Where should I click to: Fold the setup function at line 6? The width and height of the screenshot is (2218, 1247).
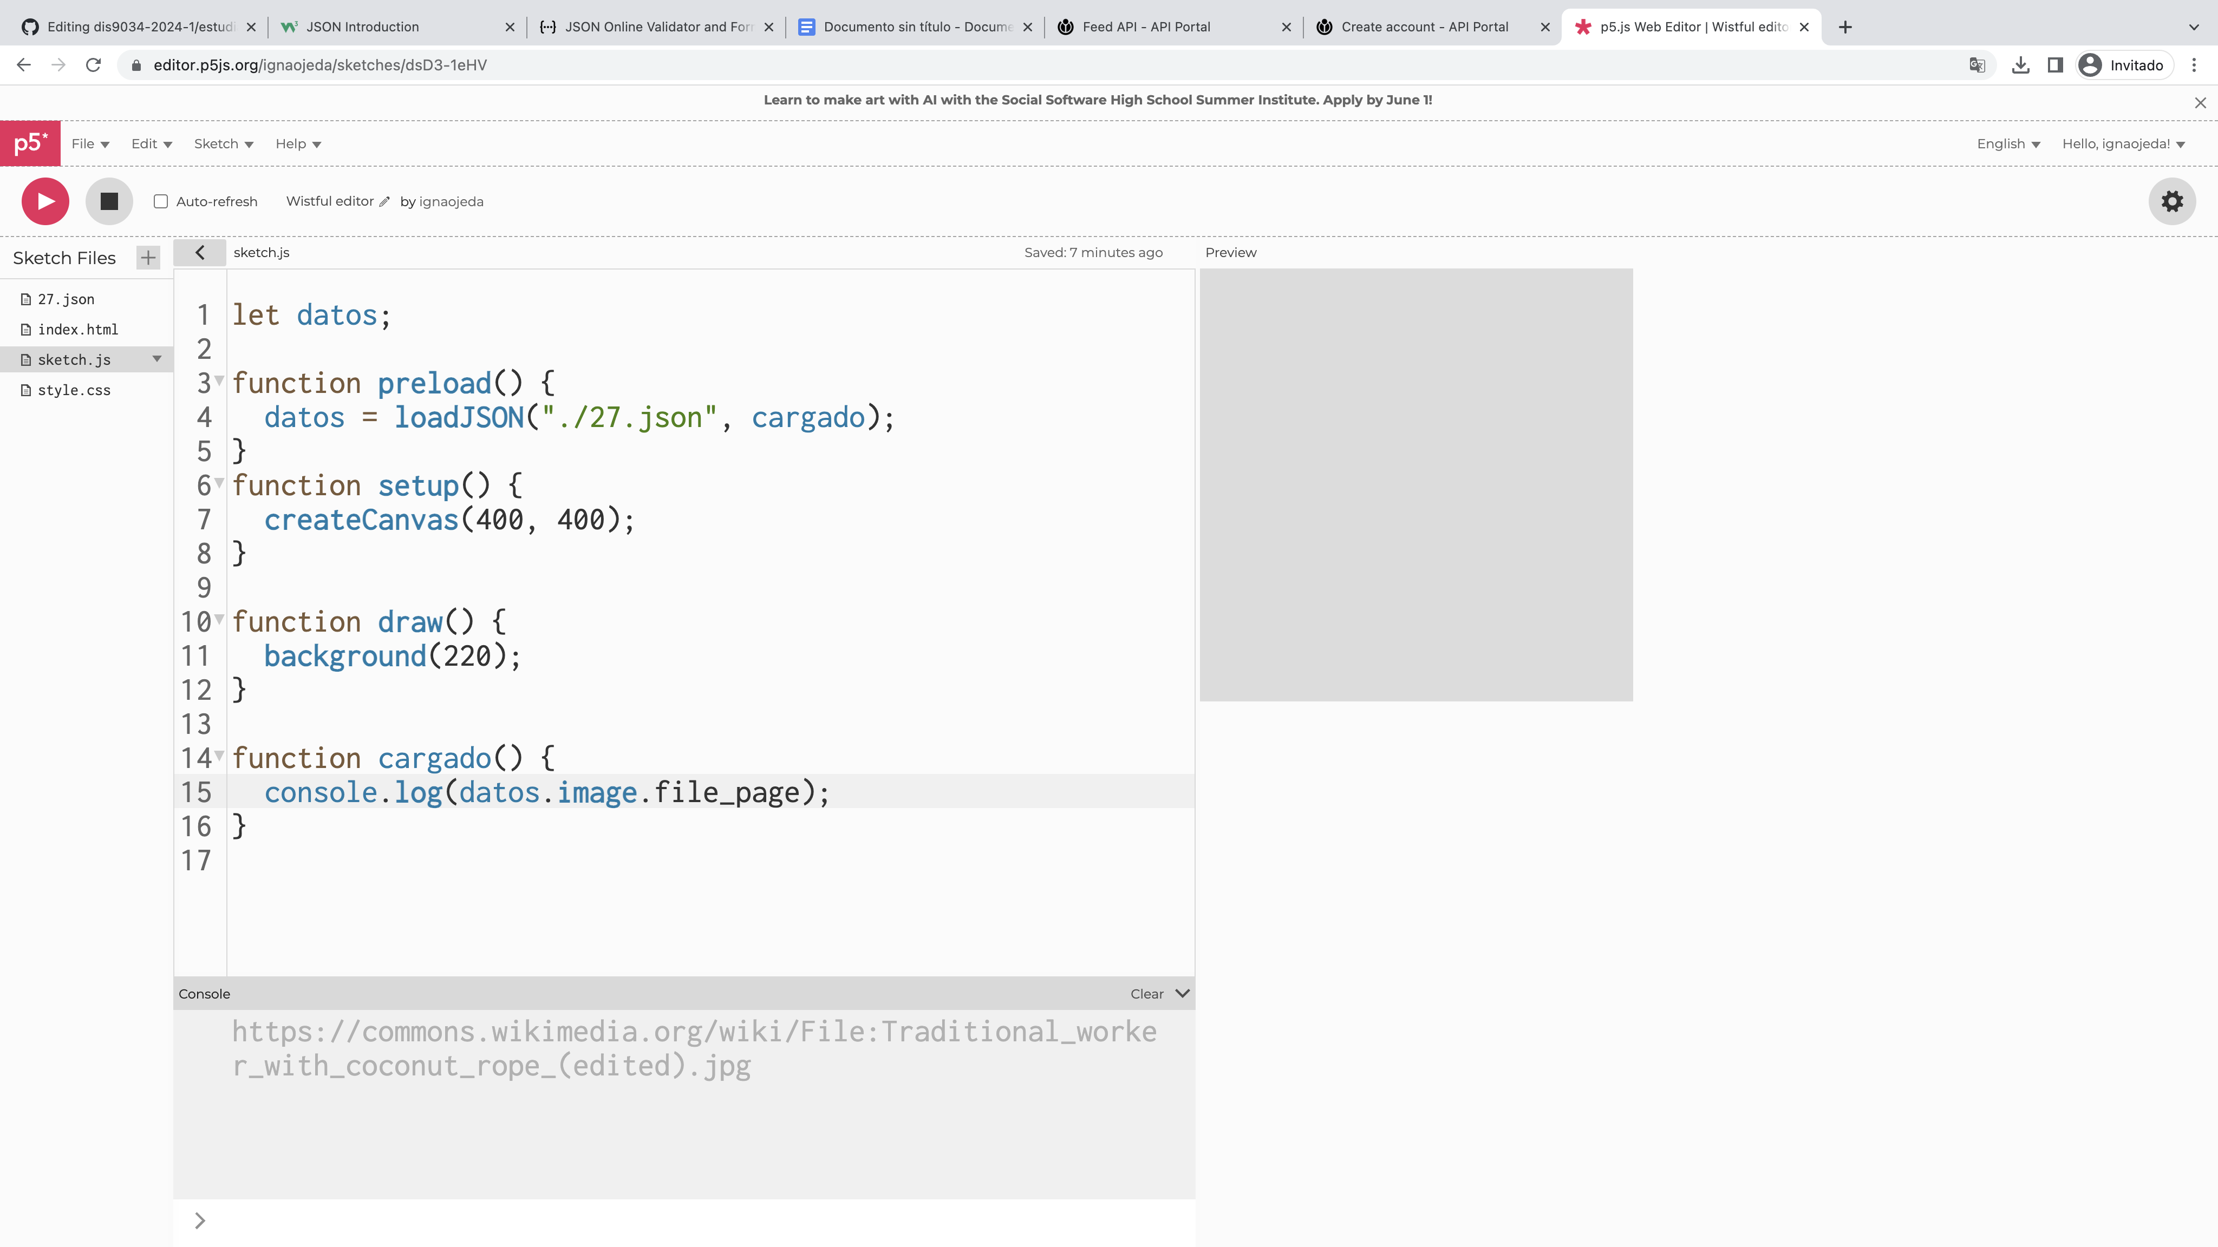(219, 482)
